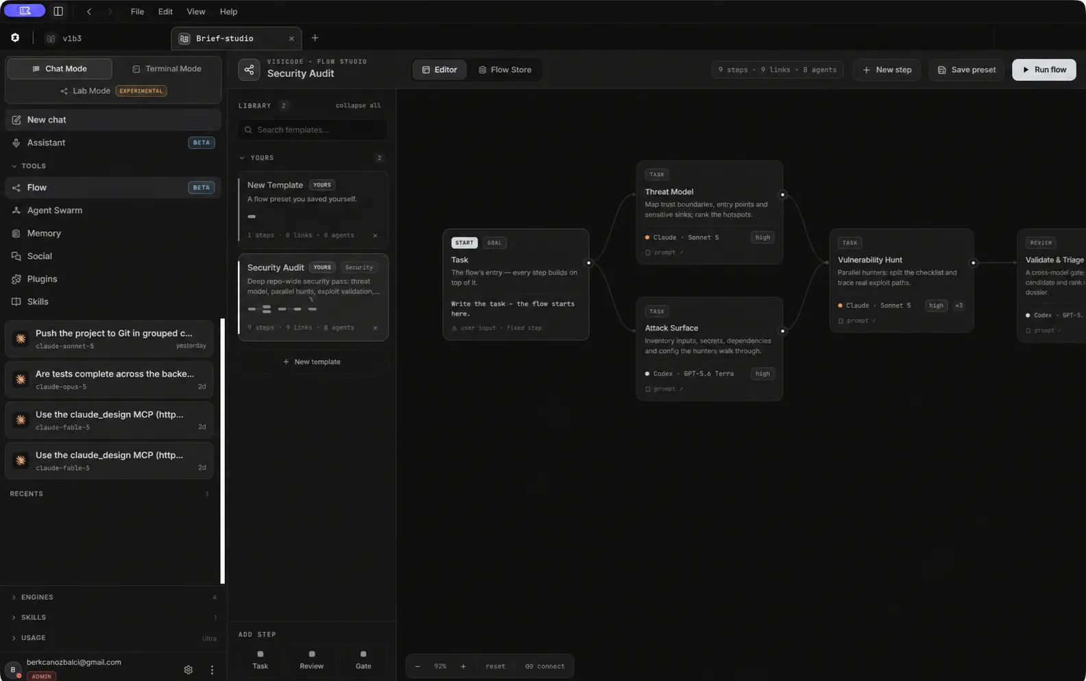The image size is (1086, 681).
Task: Select Chat Mode
Action: tap(60, 69)
